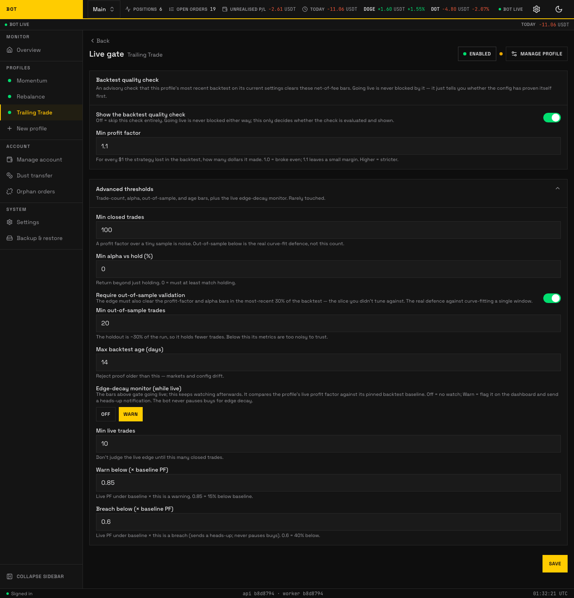Open Settings page in sidebar
This screenshot has height=598, width=574.
tap(41, 222)
